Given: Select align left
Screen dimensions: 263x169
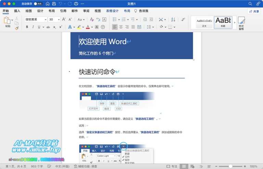Looking at the screenshot, I should pyautogui.click(x=115, y=27).
